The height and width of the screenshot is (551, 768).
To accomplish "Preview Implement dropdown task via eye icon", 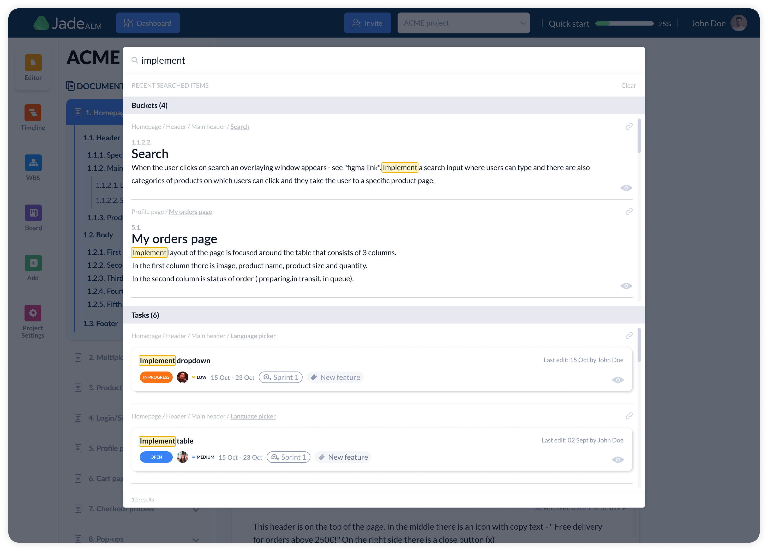I will (x=618, y=380).
